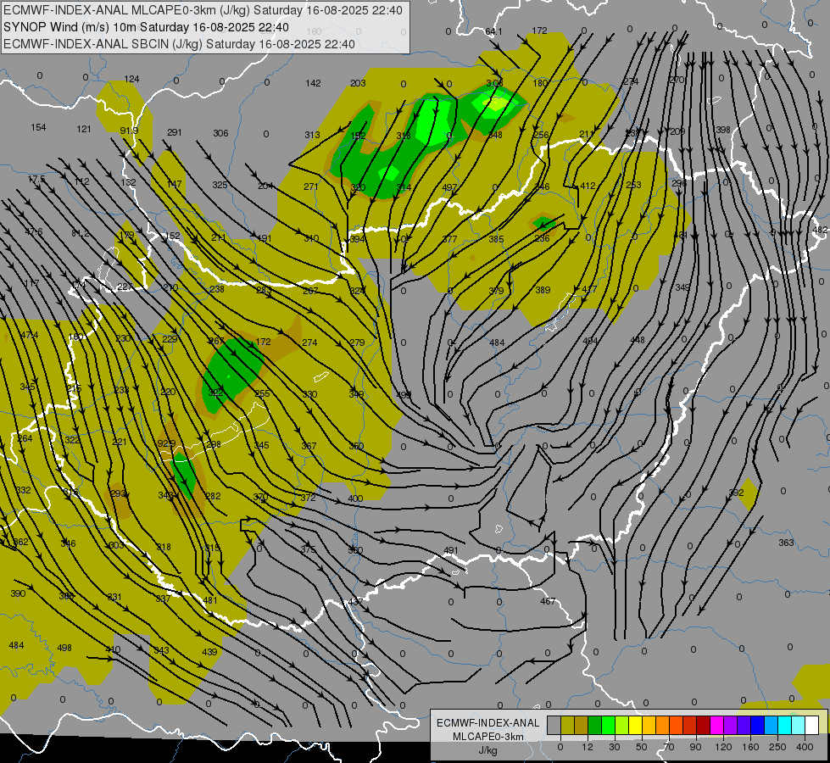This screenshot has width=830, height=763.
Task: Click the dark green legend swatch
Action: tap(594, 726)
